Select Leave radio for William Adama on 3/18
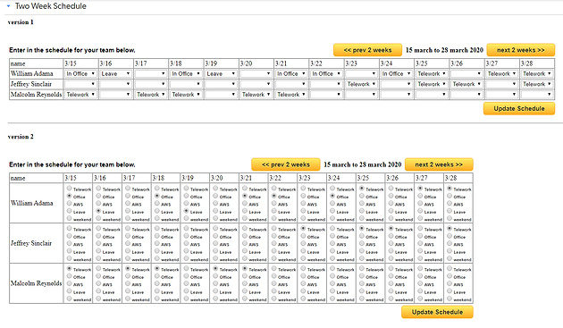 [157, 211]
